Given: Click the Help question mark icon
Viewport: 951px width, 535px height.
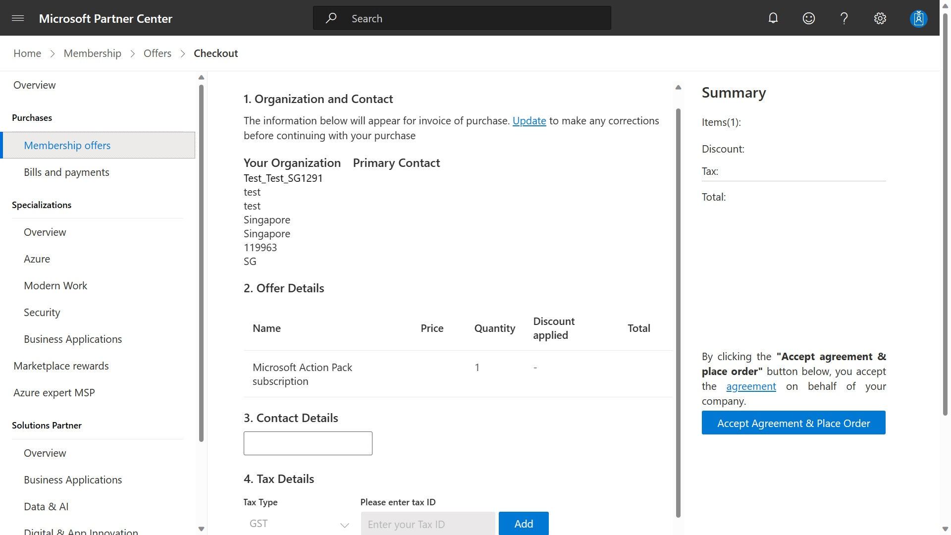Looking at the screenshot, I should (844, 18).
